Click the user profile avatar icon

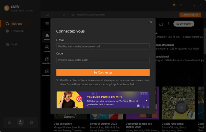click(20, 123)
